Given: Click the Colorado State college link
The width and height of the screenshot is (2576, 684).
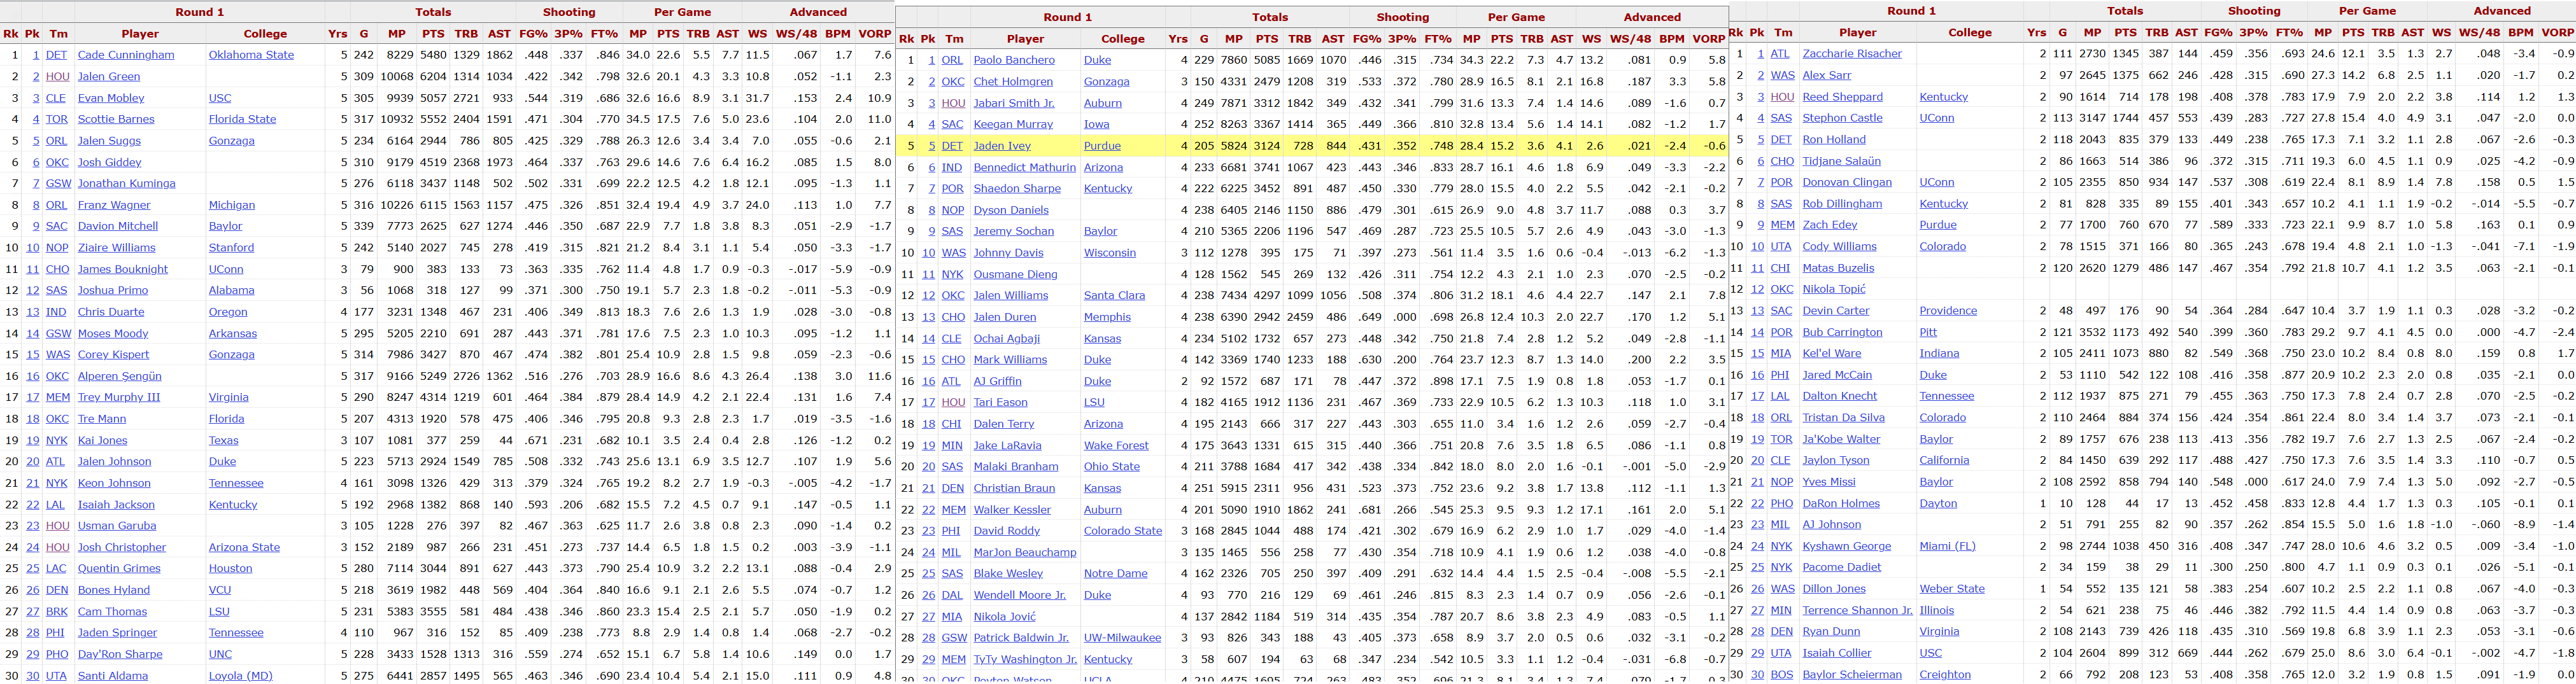Looking at the screenshot, I should (x=1123, y=531).
